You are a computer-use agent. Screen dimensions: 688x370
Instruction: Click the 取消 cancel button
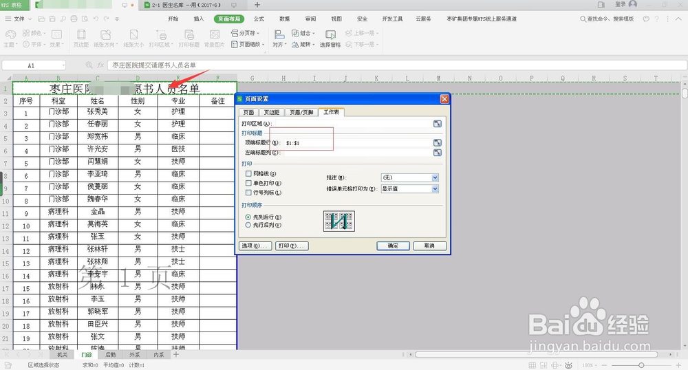(429, 246)
